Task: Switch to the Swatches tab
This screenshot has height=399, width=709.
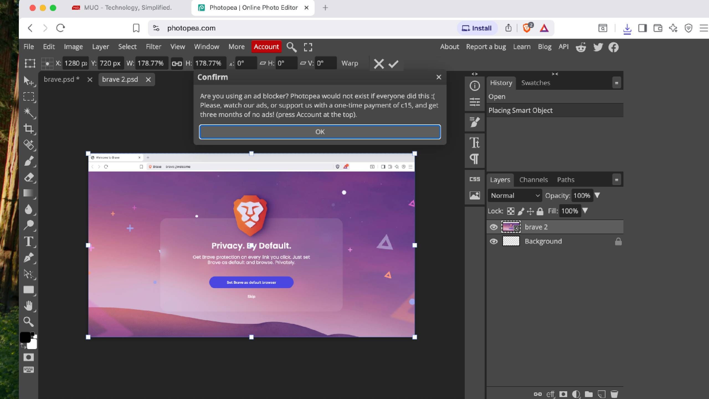Action: pos(536,83)
